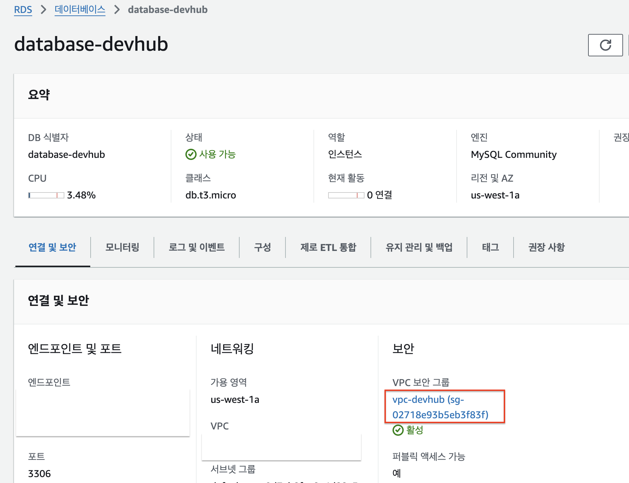Click the 서브넷 그룹 label

233,469
